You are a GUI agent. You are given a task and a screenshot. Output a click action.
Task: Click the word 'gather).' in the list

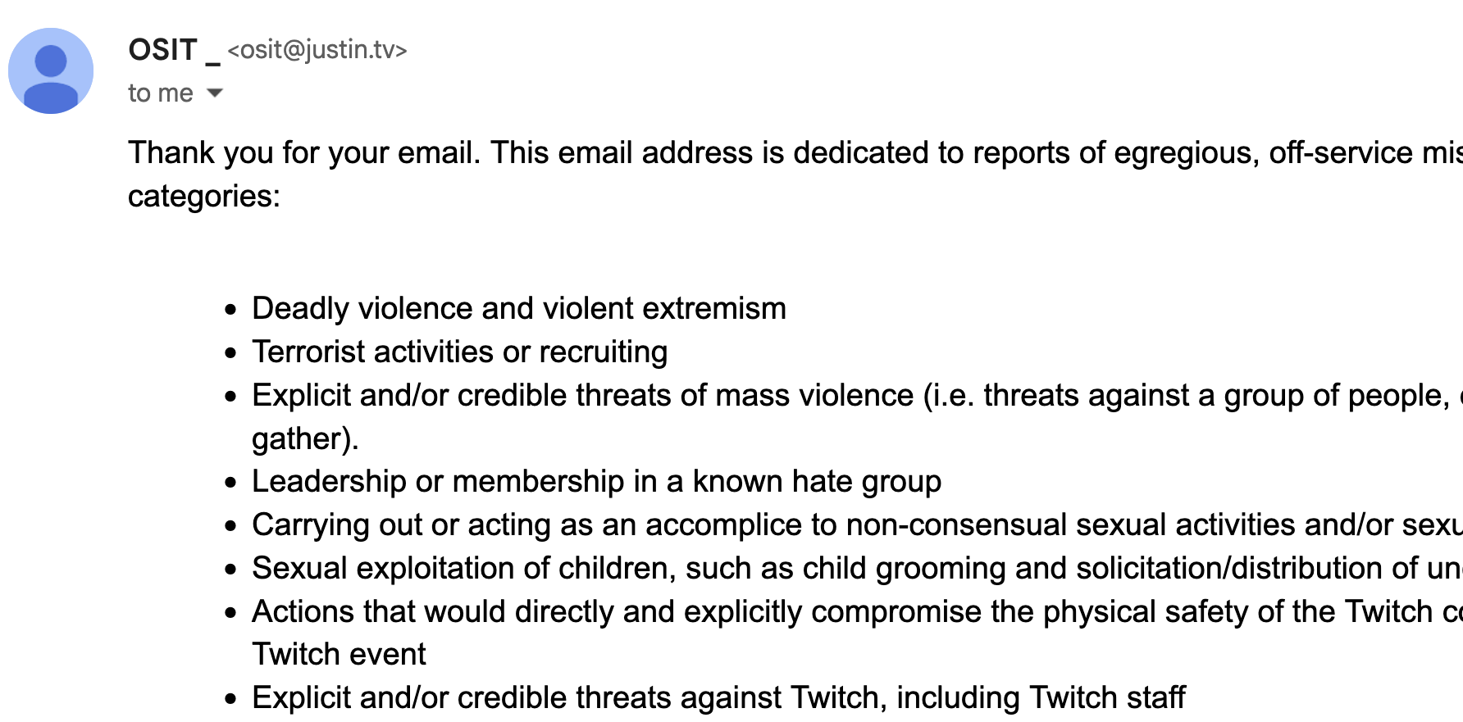(305, 438)
